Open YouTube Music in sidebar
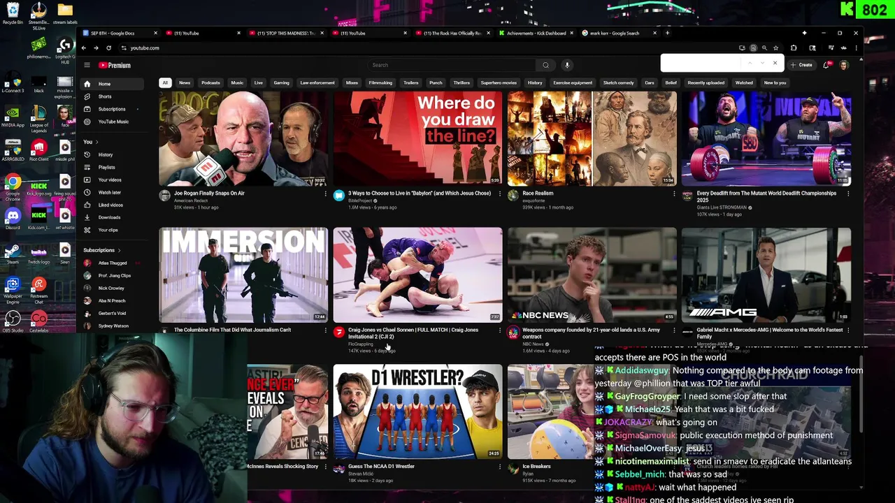895x503 pixels. tap(111, 122)
